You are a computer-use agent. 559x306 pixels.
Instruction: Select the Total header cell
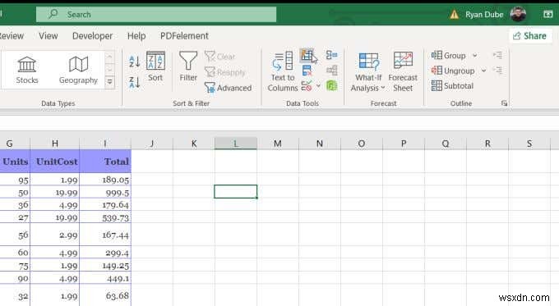(x=105, y=162)
